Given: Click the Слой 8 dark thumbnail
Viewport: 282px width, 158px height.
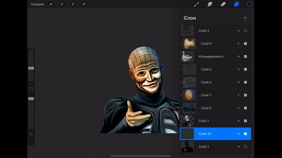Looking at the screenshot, I should pyautogui.click(x=189, y=108).
